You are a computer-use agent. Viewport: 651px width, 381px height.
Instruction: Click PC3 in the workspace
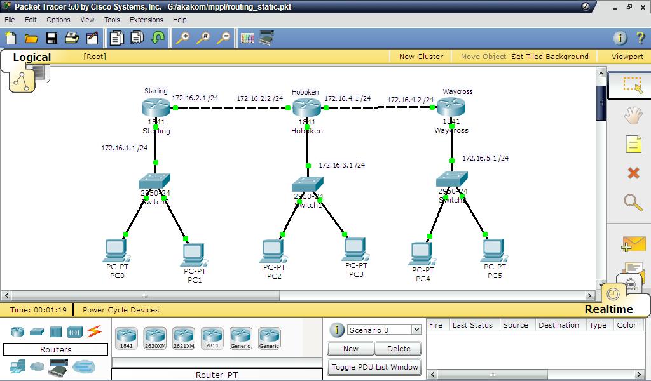pyautogui.click(x=356, y=250)
